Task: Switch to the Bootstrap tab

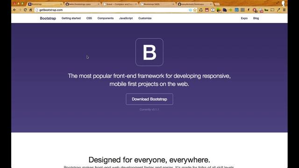Action: 45,4
